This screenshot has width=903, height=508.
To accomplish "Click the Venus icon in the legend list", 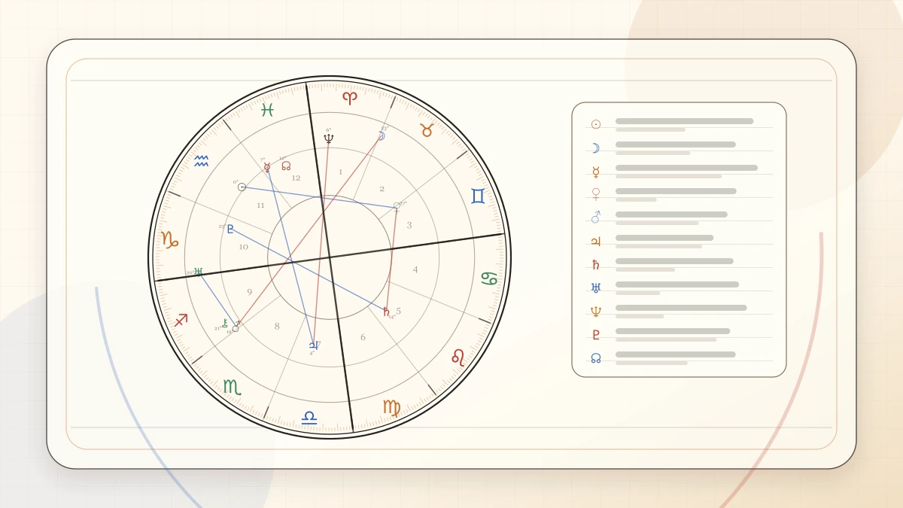I will click(x=596, y=195).
